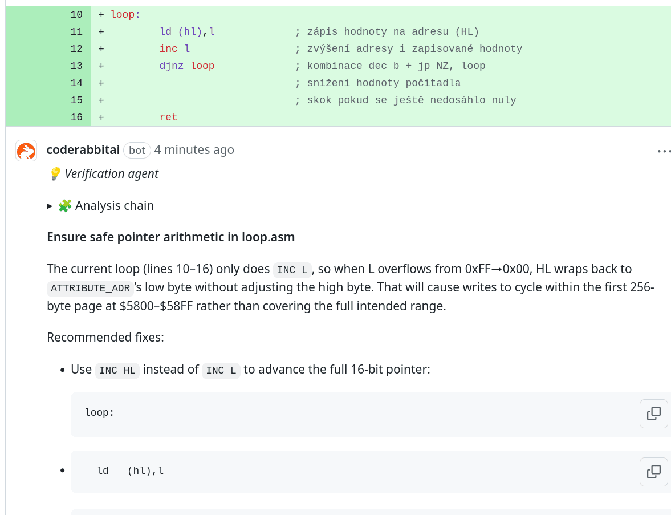The width and height of the screenshot is (671, 515).
Task: Open the '4 minutes ago' timestamp link
Action: click(x=194, y=149)
